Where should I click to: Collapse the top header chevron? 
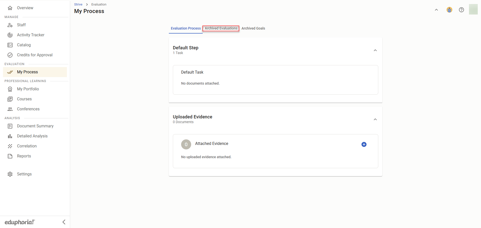click(x=436, y=10)
